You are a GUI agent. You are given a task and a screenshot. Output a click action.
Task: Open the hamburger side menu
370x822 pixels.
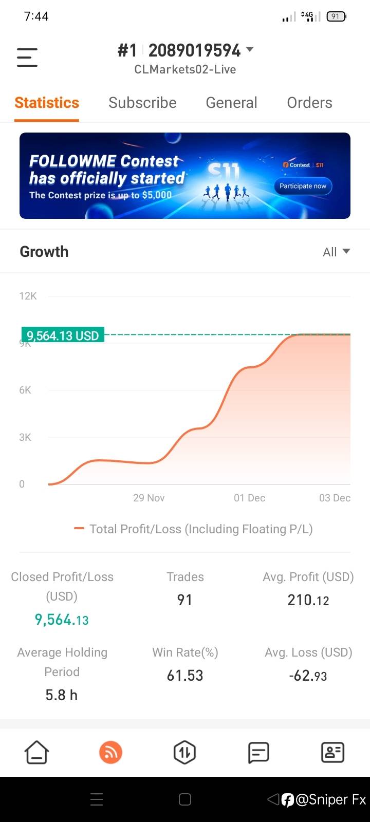[27, 57]
